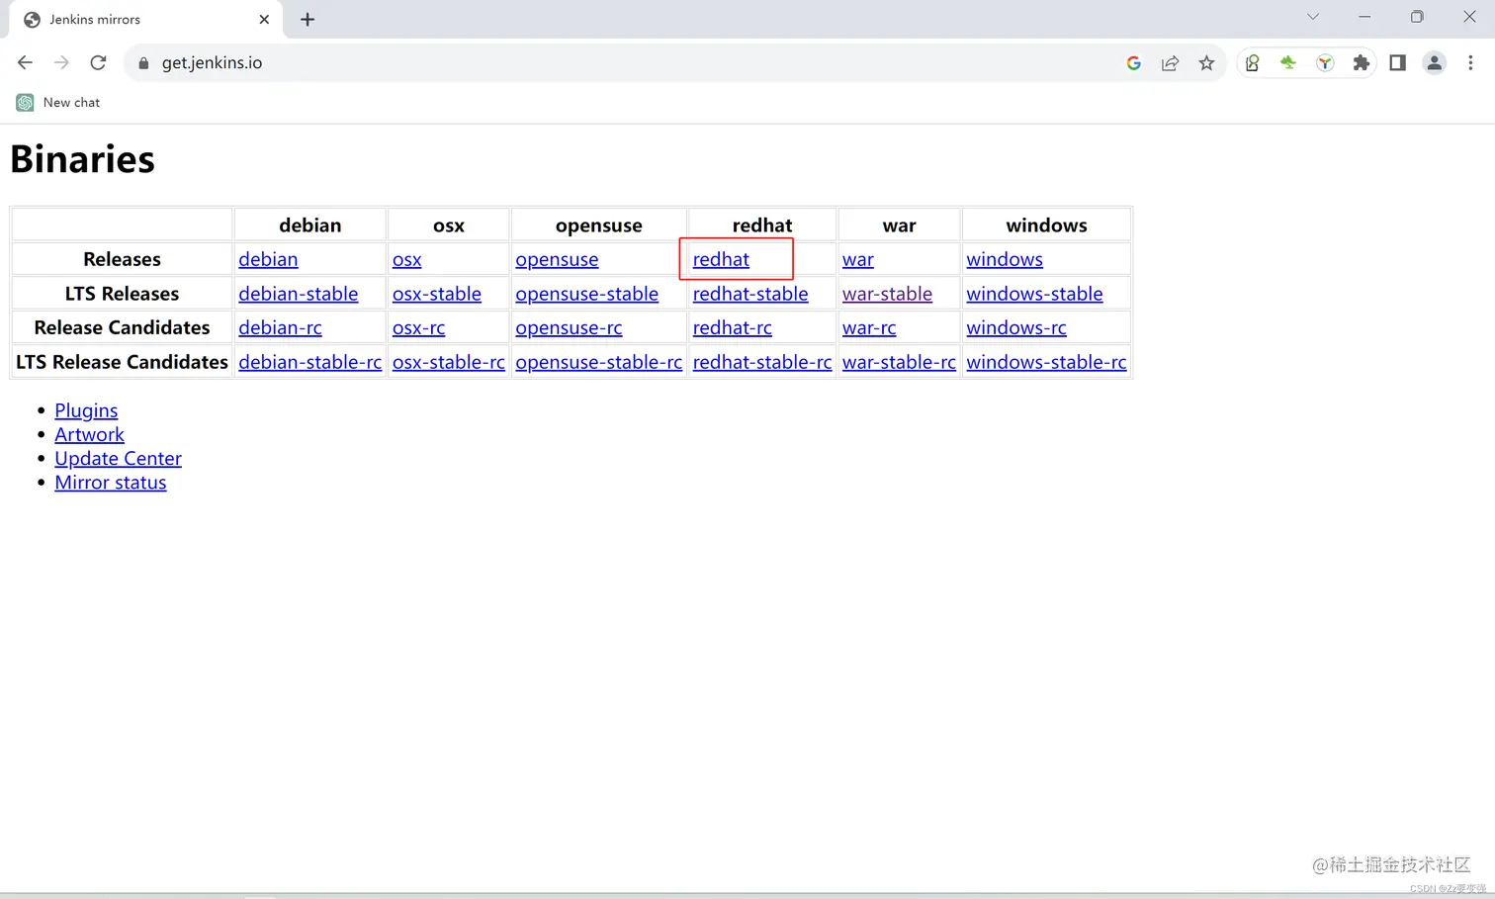Open the debian-rc link

pyautogui.click(x=280, y=327)
